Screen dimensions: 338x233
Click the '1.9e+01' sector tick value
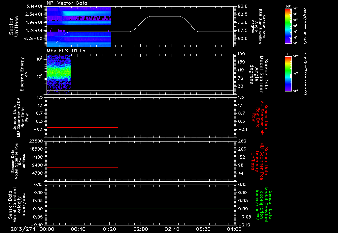click(x=34, y=22)
